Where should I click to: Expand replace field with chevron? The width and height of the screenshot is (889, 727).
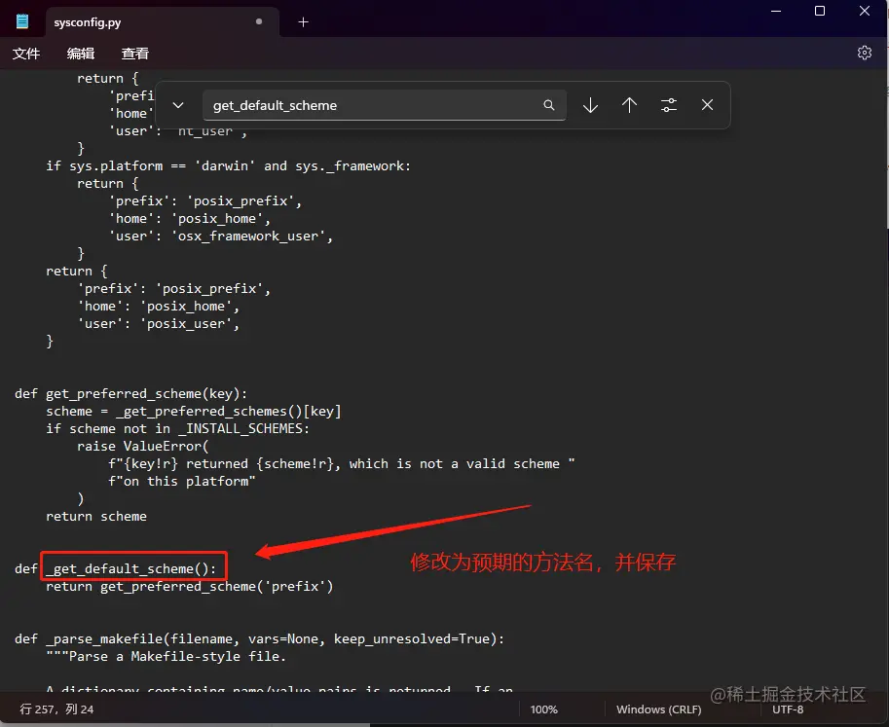coord(178,105)
